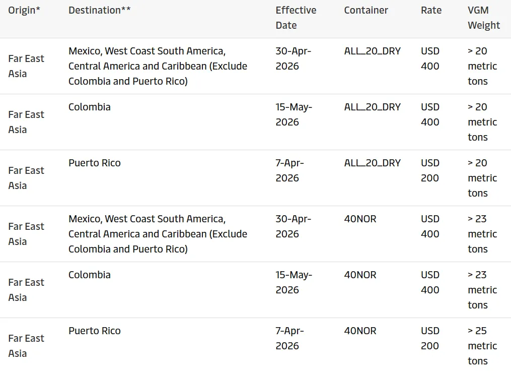
Task: Click Mexico destination cell in 40NOR row
Action: [158, 234]
